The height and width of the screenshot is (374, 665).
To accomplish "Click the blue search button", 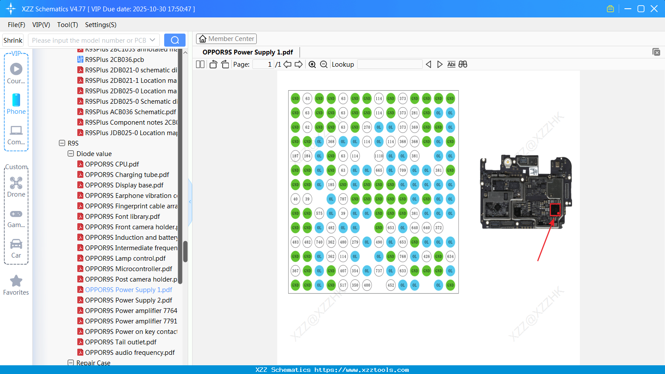I will click(175, 40).
